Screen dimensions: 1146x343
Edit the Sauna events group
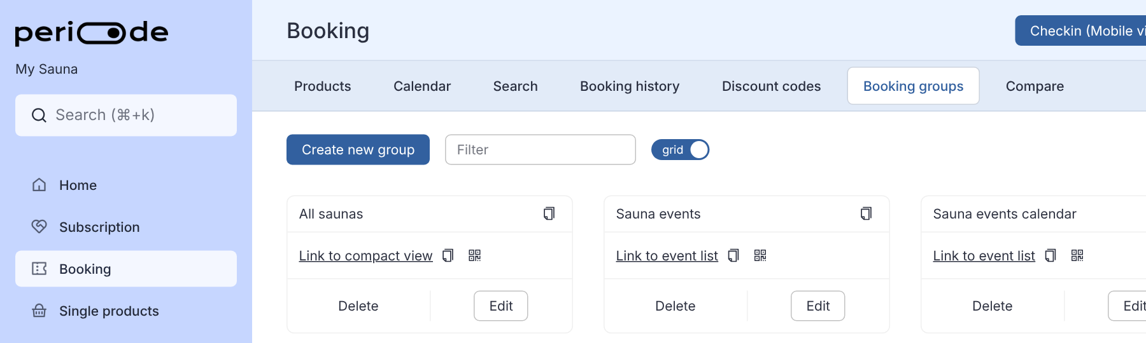[817, 306]
